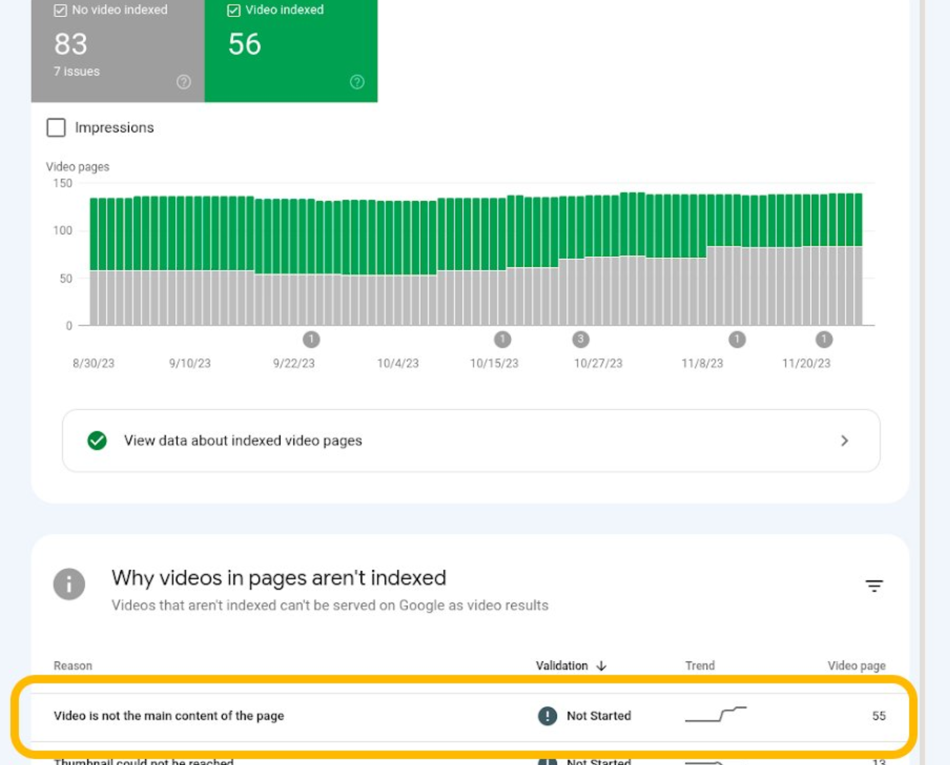The width and height of the screenshot is (950, 765).
Task: Expand View data about indexed video pages chevron
Action: click(844, 441)
